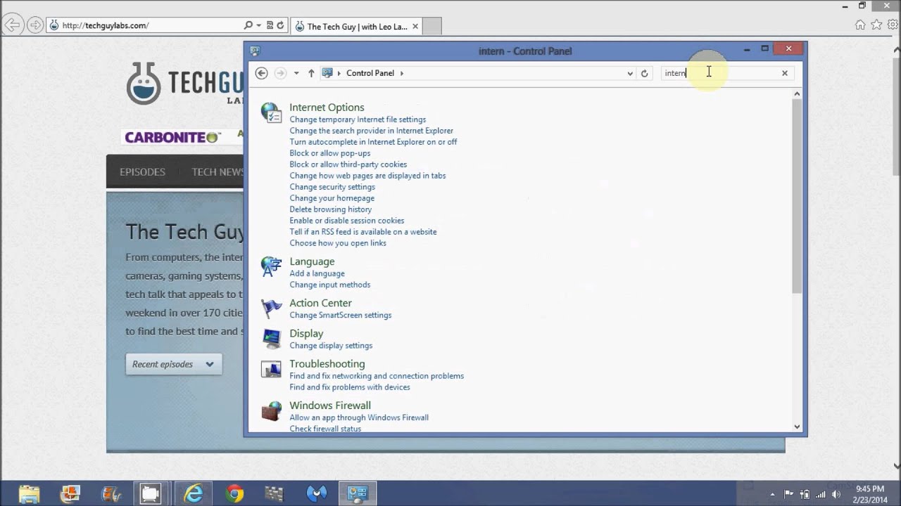Open Malwarebytes taskbar icon

tap(317, 494)
